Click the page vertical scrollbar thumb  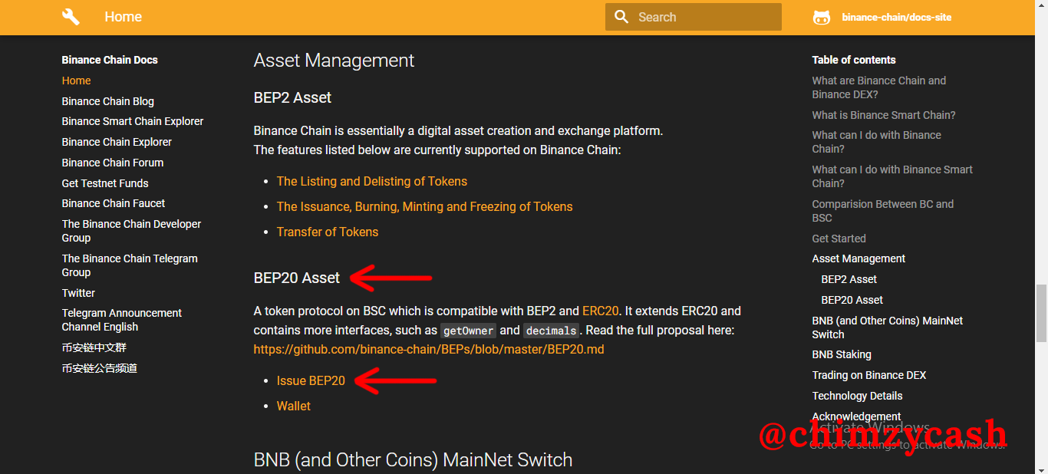click(x=1041, y=312)
